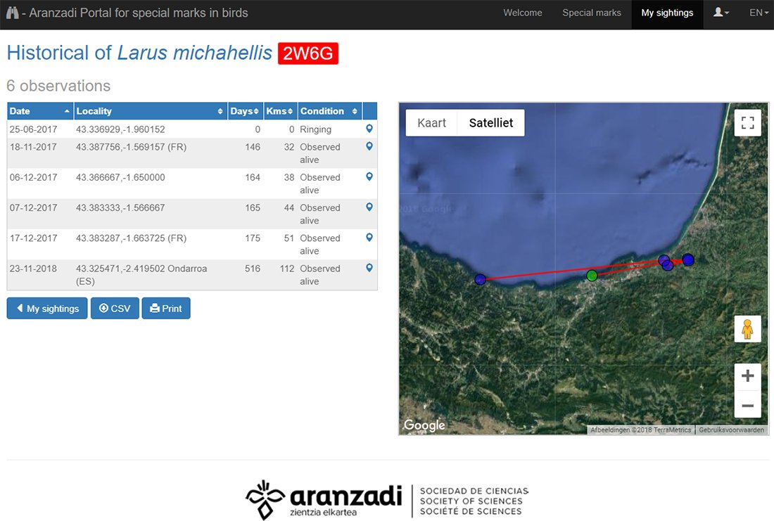Toggle fullscreen view of the map

point(747,123)
